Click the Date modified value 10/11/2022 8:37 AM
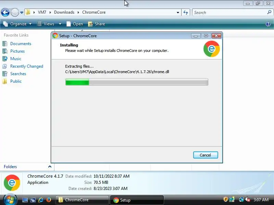Image resolution: width=274 pixels, height=205 pixels. pos(112,176)
